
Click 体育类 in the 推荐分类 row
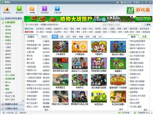[49, 29]
